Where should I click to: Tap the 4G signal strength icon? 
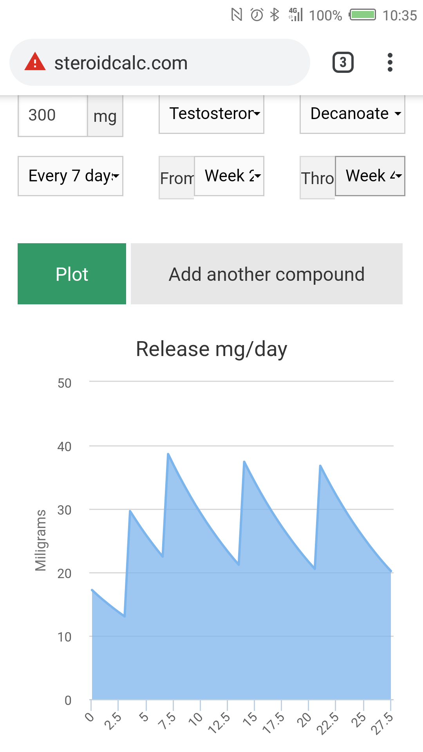[x=296, y=15]
